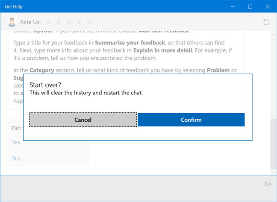Confirm clearing the chat history
Image resolution: width=277 pixels, height=202 pixels.
click(x=191, y=120)
